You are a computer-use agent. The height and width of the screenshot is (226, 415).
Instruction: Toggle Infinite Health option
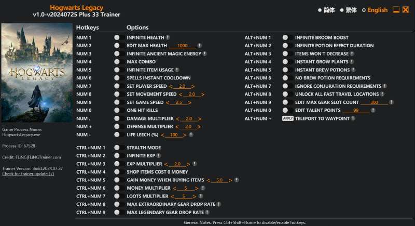pyautogui.click(x=117, y=37)
